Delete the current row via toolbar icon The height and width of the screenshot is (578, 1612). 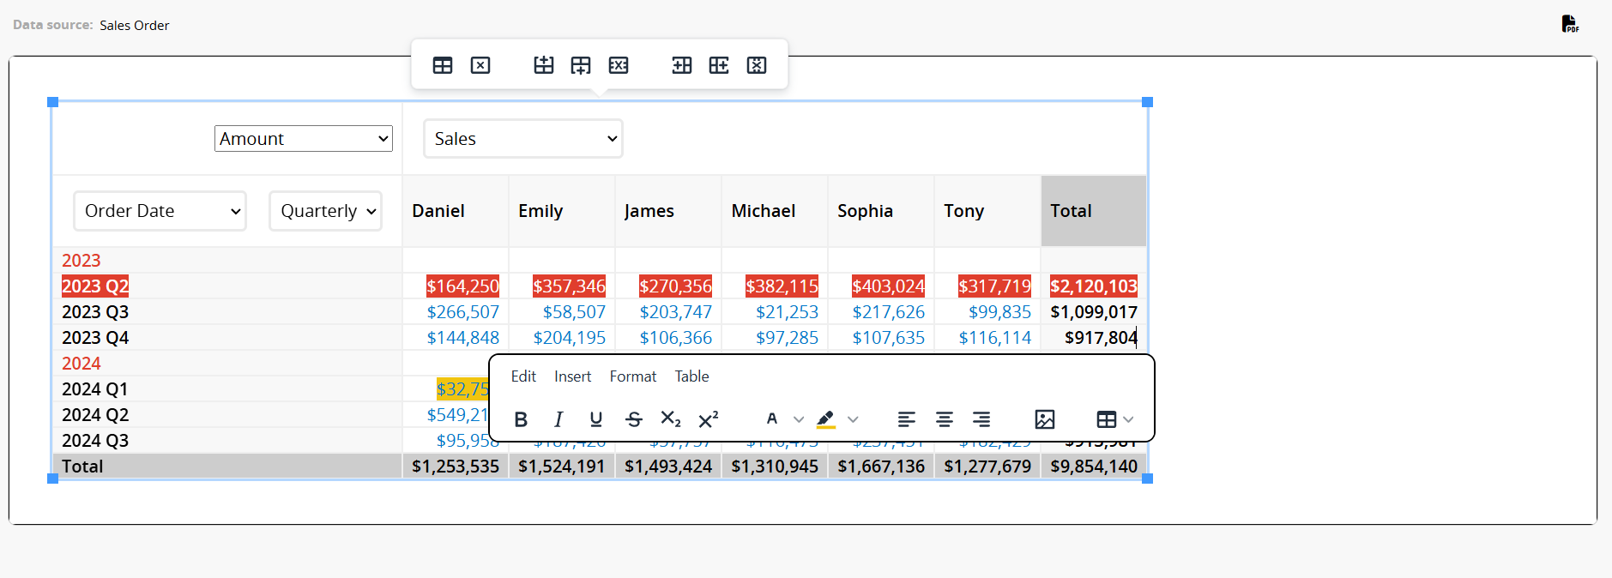click(x=619, y=65)
